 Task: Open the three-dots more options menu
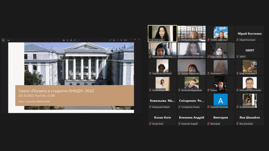click(x=78, y=40)
